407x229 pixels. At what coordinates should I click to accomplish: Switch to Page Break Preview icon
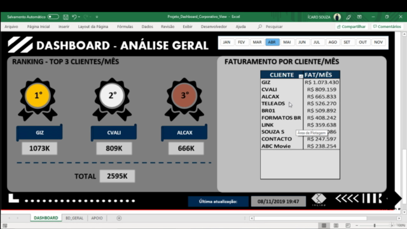[x=348, y=225]
